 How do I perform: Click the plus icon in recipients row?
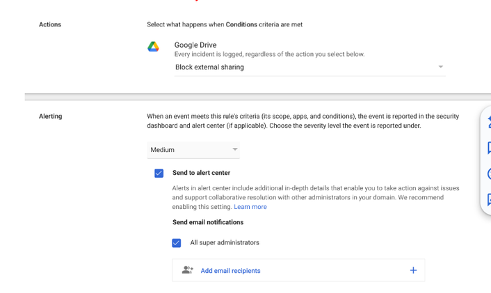413,270
